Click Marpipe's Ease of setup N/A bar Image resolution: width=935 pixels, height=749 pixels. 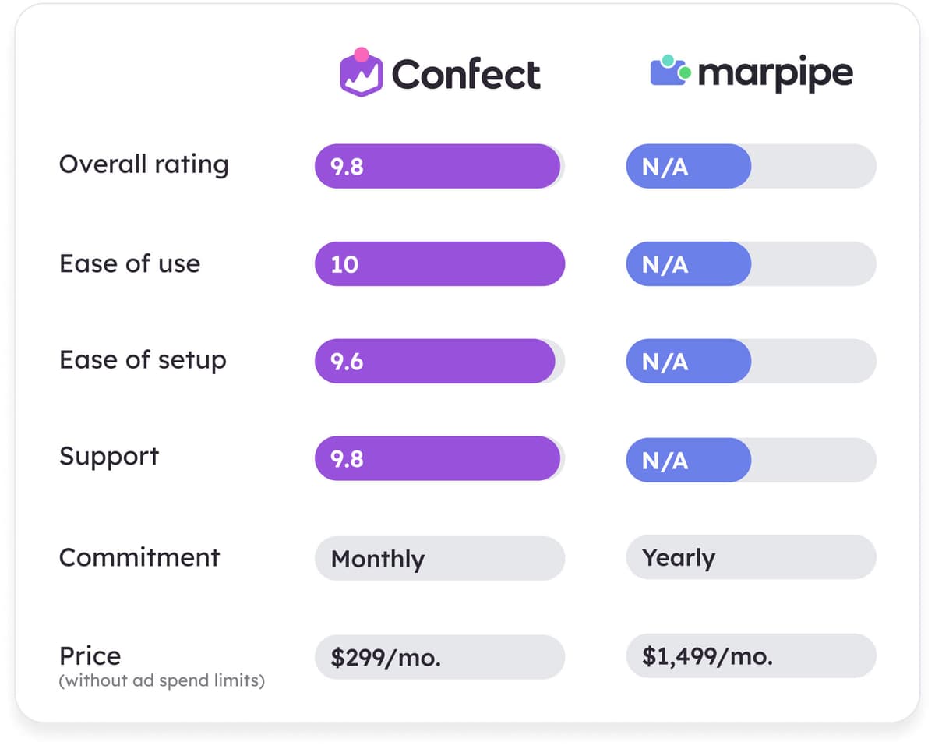[689, 362]
